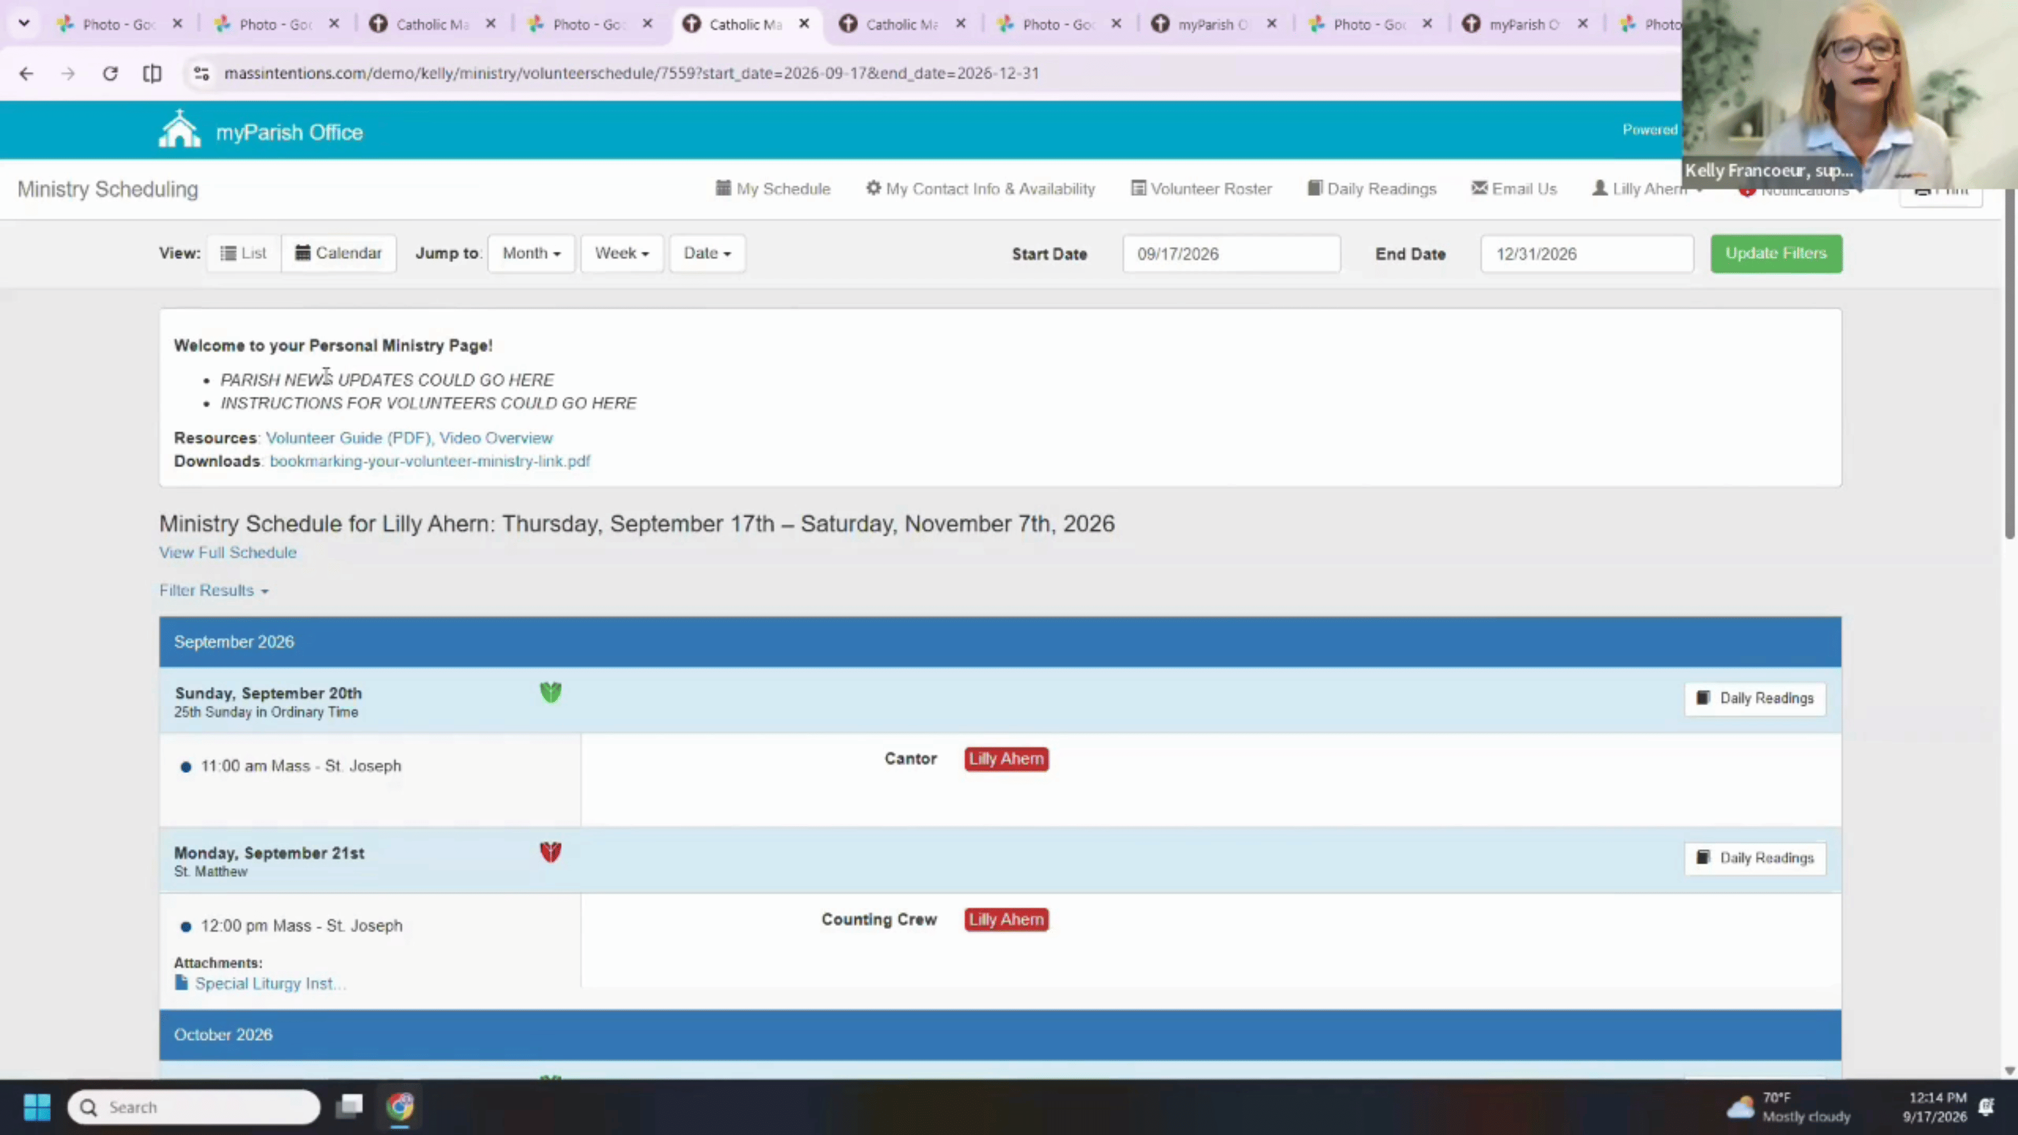2018x1135 pixels.
Task: Switch to Calendar view
Action: pos(338,253)
